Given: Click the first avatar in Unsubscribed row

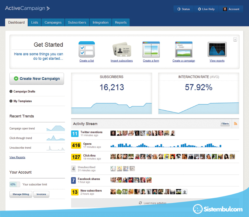Looking at the screenshot, I should click(x=113, y=169).
